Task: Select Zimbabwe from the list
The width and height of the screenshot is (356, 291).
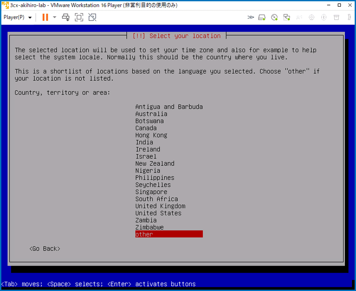Action: pos(169,227)
